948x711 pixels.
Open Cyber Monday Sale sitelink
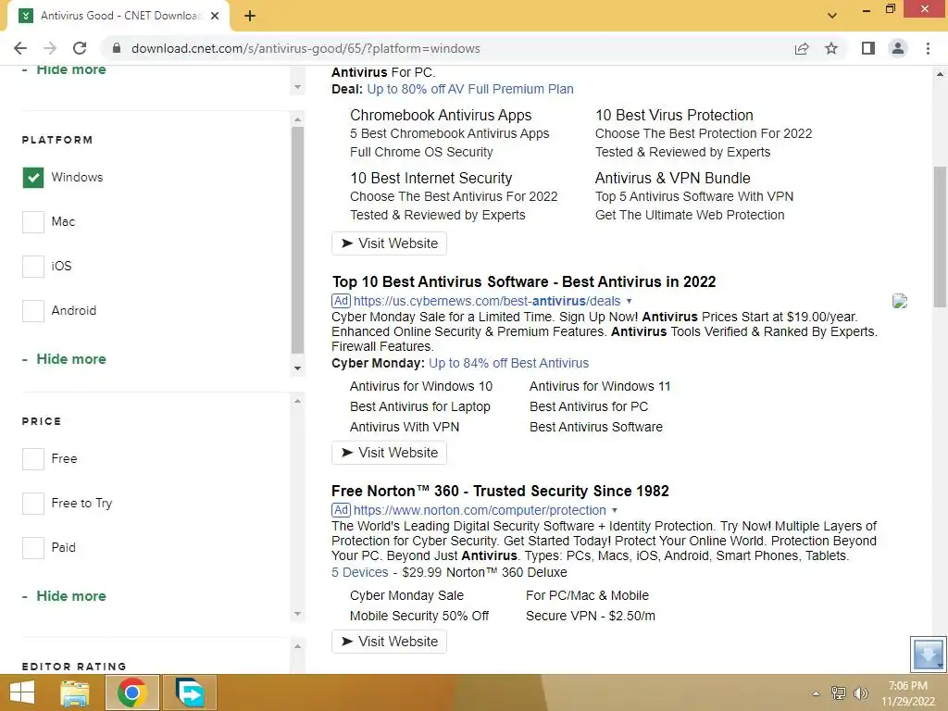tap(407, 595)
